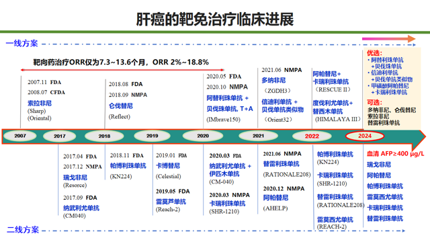Click the 二线方案 label
The height and width of the screenshot is (242, 430).
(23, 230)
